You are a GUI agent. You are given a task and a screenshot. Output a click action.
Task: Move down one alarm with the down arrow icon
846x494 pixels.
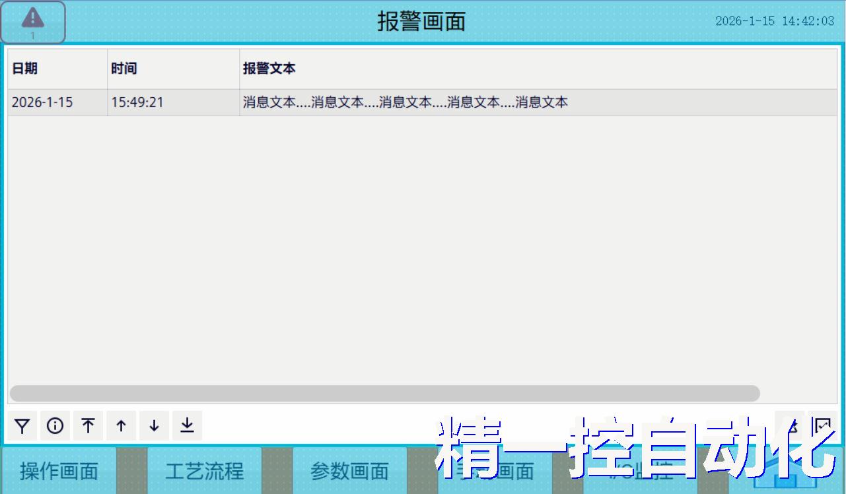coord(154,425)
